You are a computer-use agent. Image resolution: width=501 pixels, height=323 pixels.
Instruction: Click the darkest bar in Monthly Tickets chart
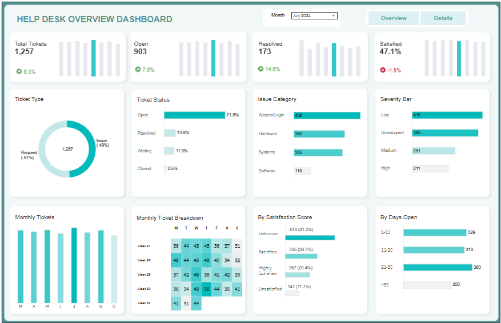(74, 265)
